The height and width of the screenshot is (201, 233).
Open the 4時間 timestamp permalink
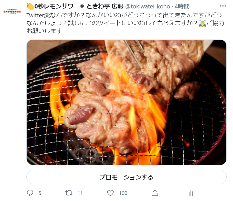click(x=182, y=6)
